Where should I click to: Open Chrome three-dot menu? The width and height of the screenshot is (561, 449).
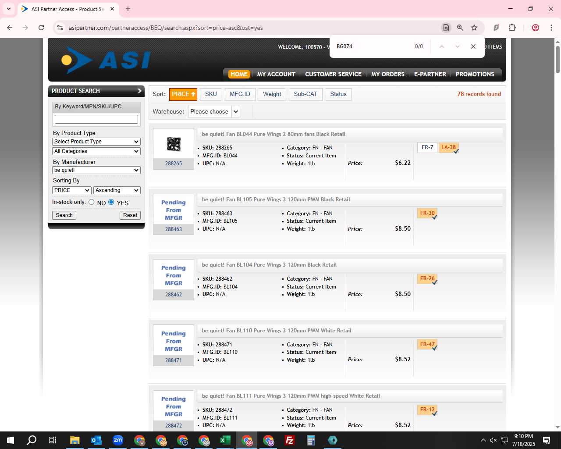tap(551, 28)
